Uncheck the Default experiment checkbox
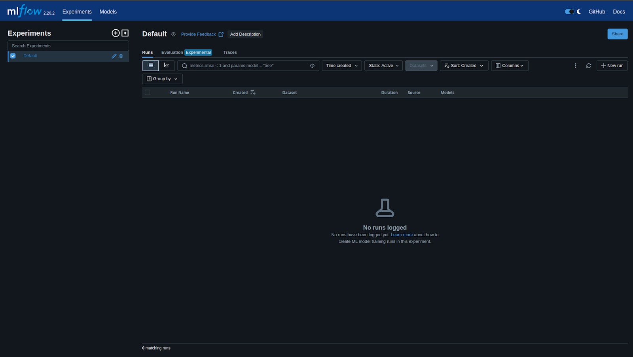 [x=13, y=56]
